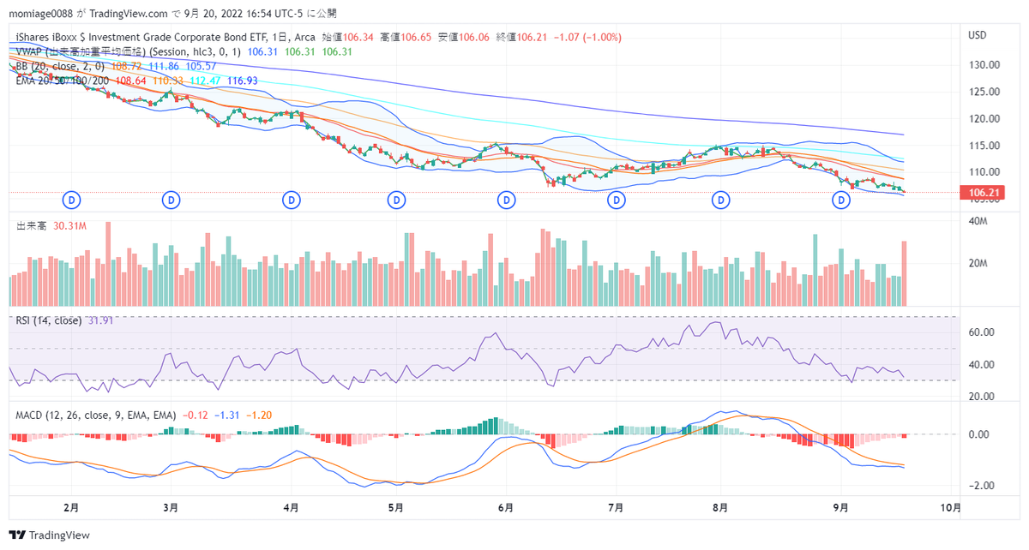1029x550 pixels.
Task: Click the RSI 40.00 axis label
Action: pos(981,364)
